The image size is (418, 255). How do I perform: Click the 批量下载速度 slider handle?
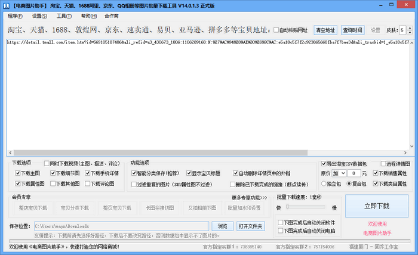click(287, 207)
